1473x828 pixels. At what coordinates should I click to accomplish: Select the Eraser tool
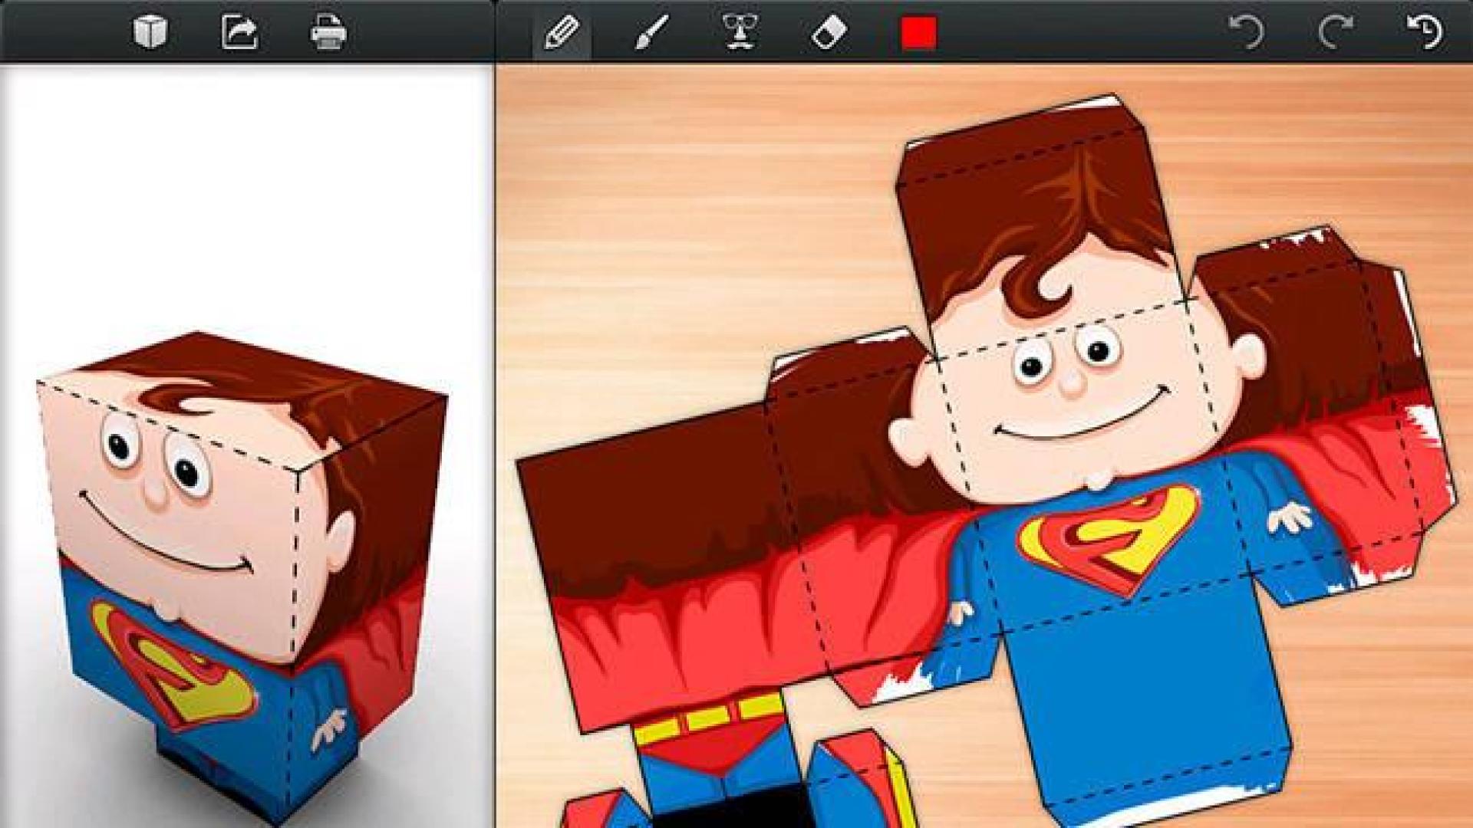pyautogui.click(x=829, y=33)
